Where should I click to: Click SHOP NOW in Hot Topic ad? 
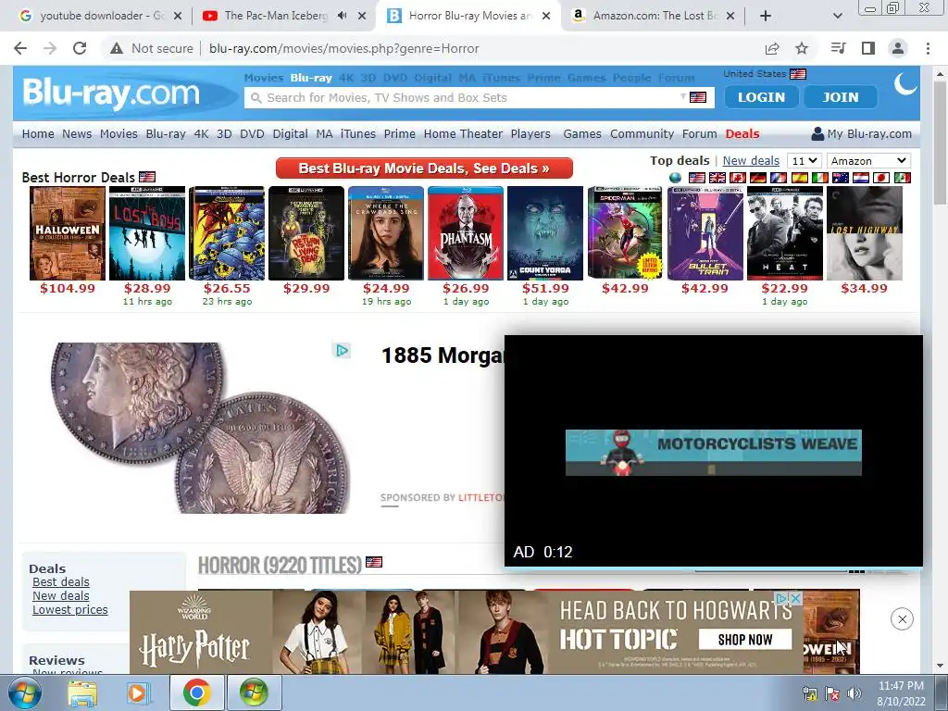pyautogui.click(x=745, y=639)
